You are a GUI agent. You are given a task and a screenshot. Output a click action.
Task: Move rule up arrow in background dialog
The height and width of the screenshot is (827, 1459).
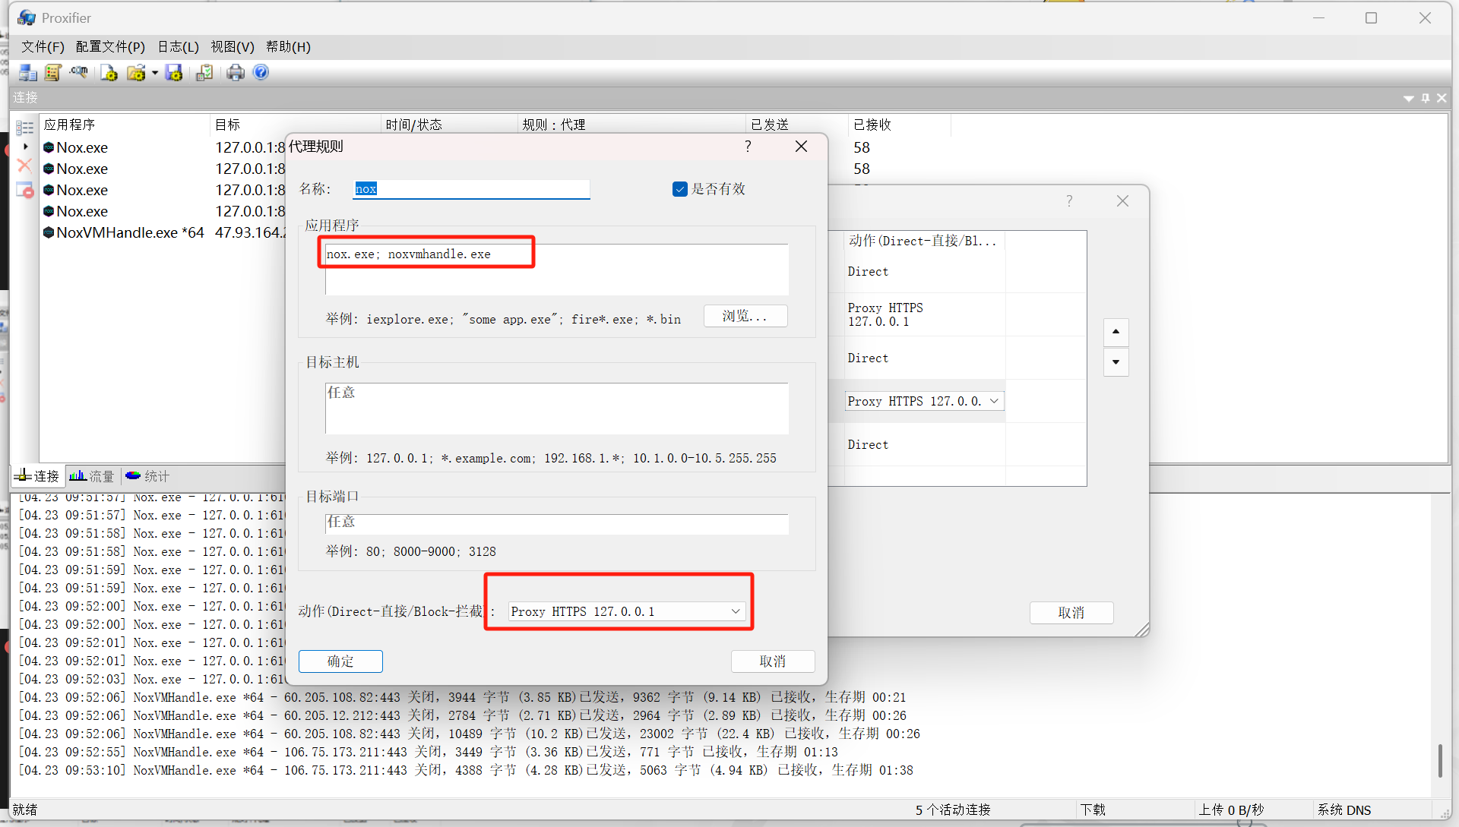click(1116, 332)
